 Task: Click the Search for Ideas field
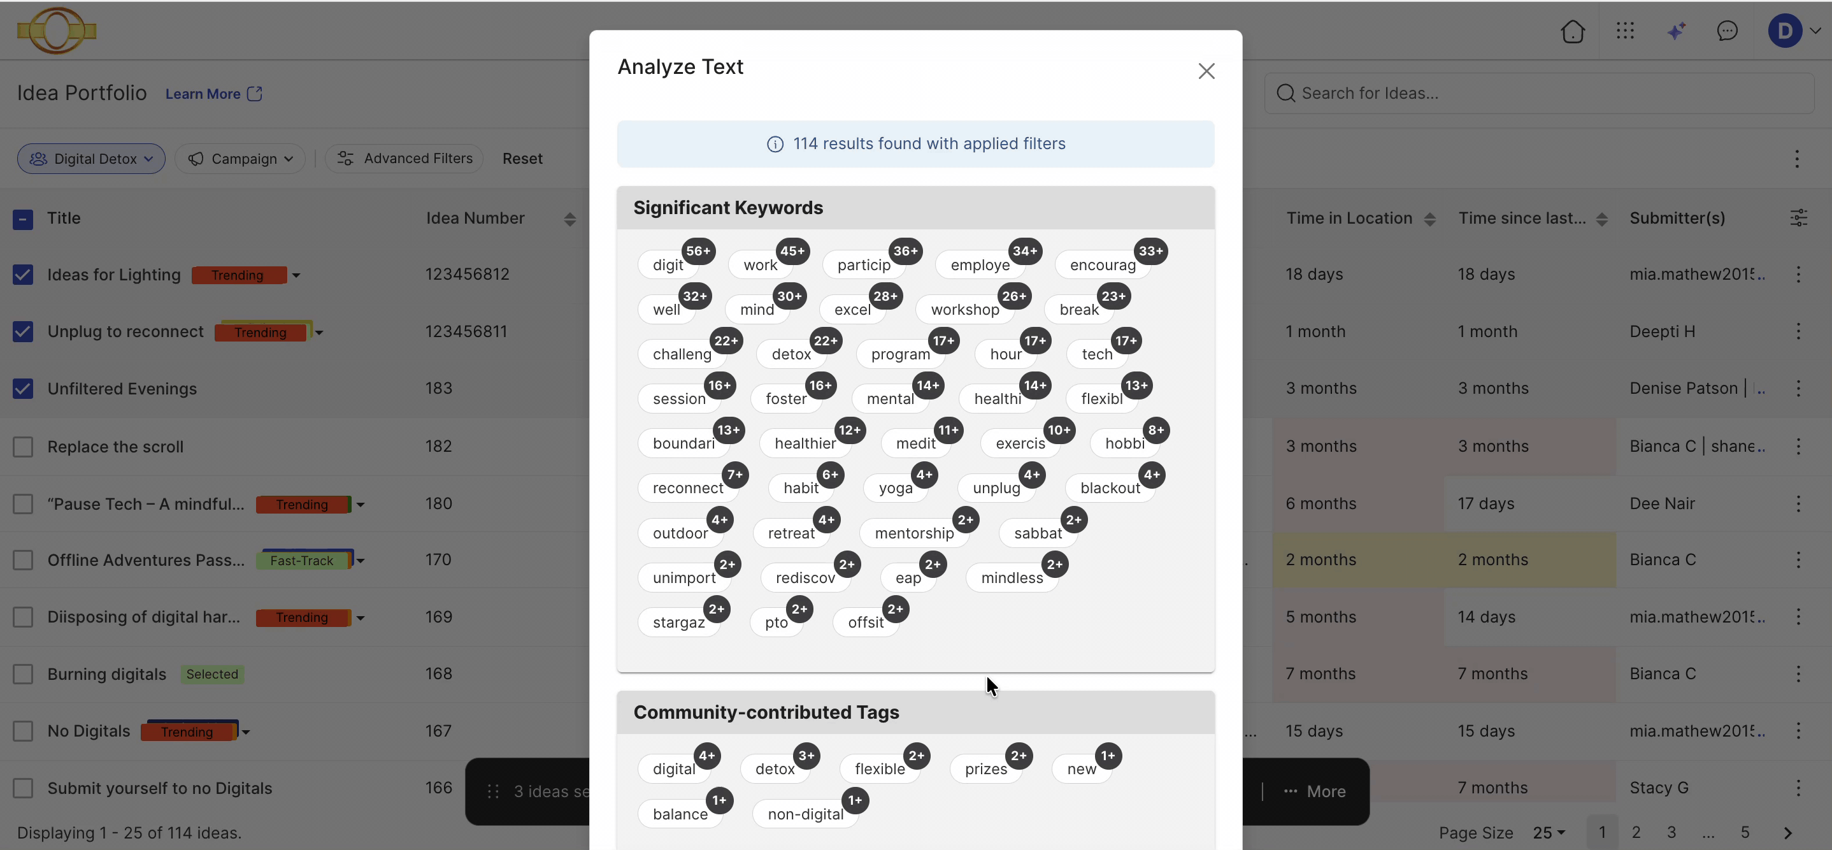(1539, 93)
